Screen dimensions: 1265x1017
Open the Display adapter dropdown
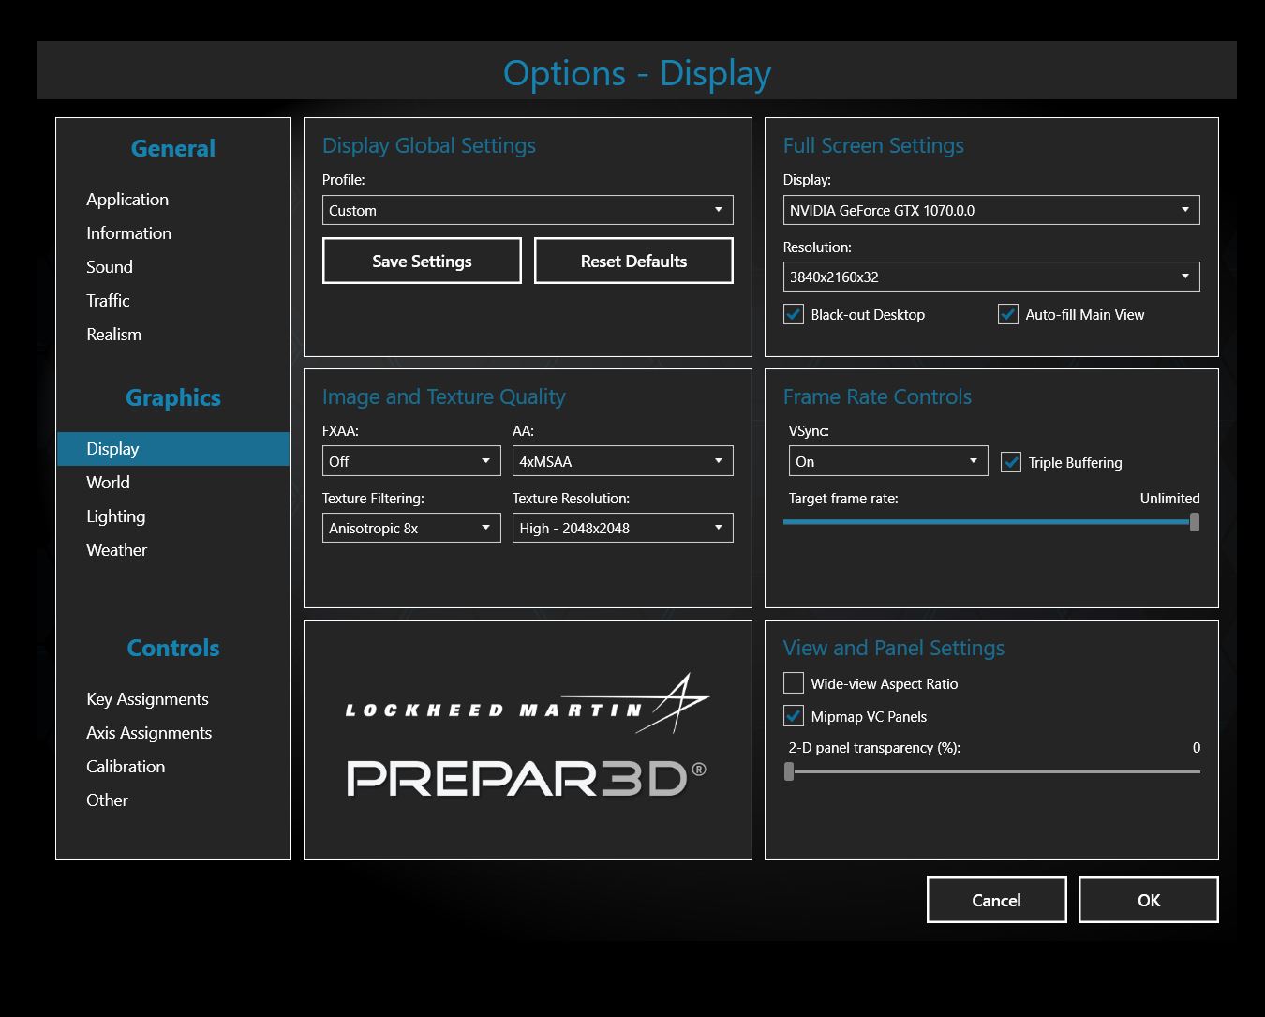tap(991, 210)
